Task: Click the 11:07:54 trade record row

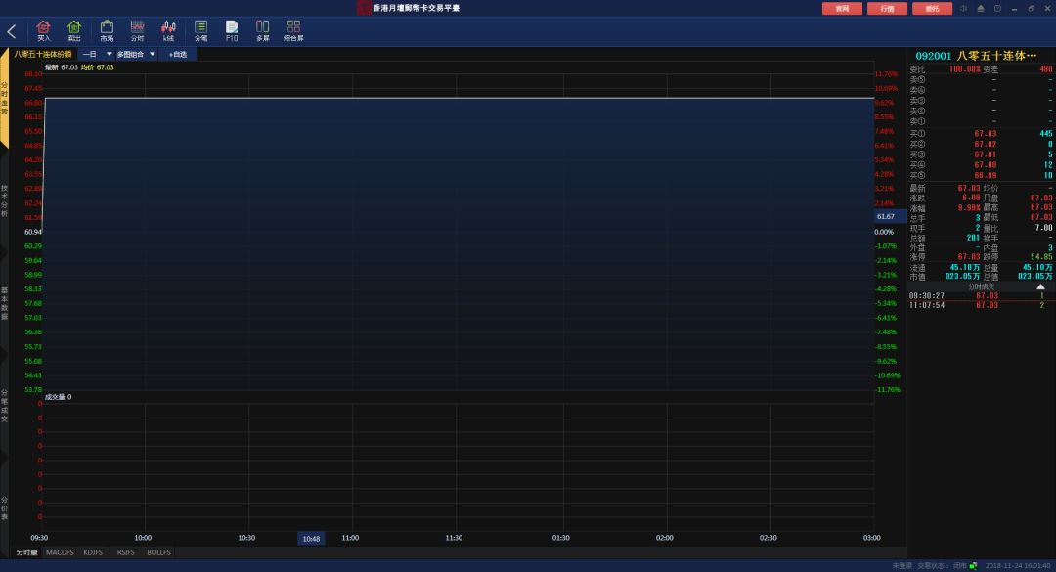Action: pyautogui.click(x=981, y=305)
